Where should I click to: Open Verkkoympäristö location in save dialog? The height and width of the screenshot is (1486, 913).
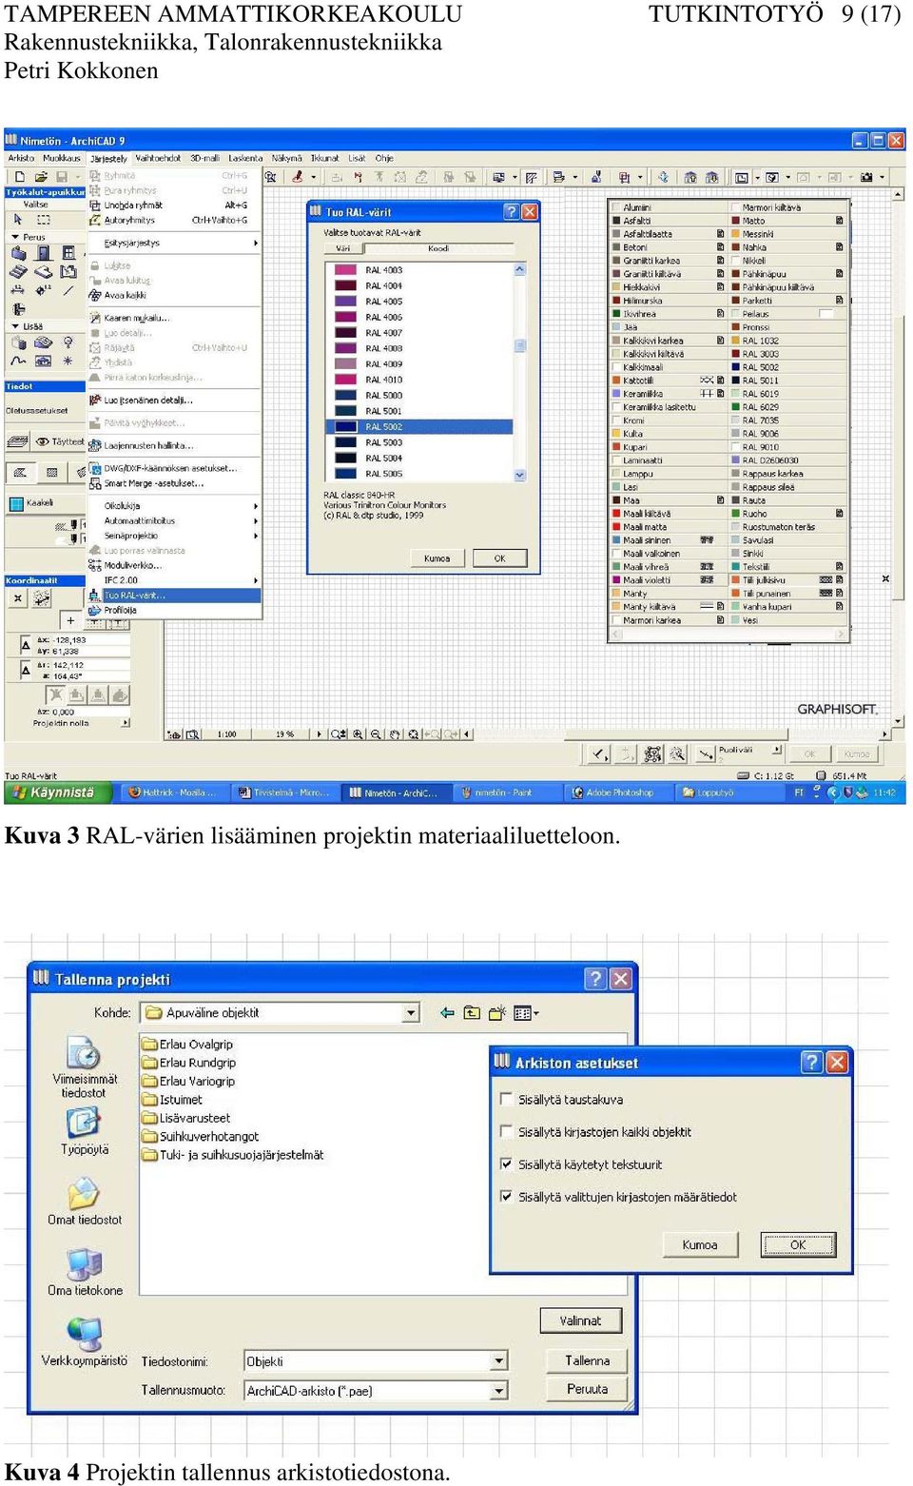tap(85, 1341)
